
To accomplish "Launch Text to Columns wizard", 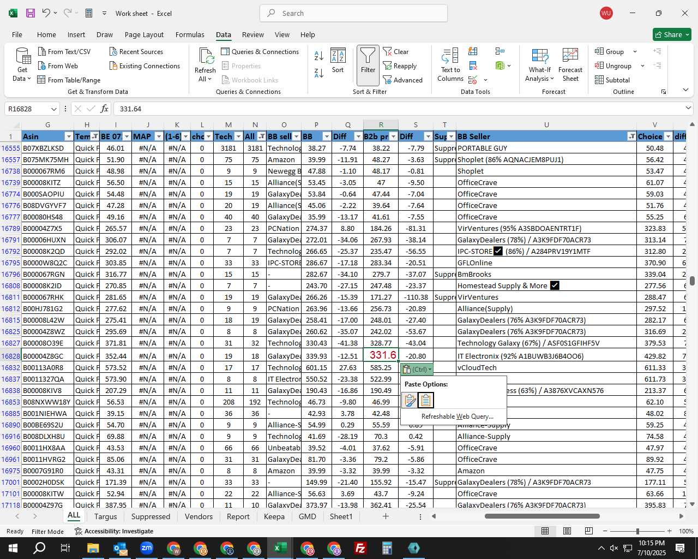I will [x=450, y=65].
